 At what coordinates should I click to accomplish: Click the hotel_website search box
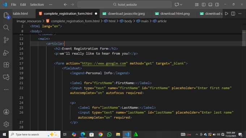[124, 5]
